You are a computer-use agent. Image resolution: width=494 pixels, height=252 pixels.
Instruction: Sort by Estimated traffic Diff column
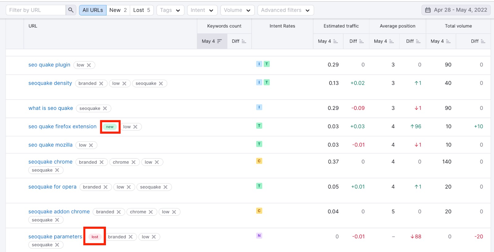[x=356, y=41]
